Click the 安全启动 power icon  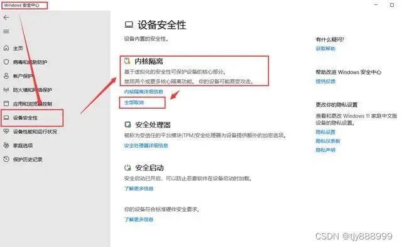(128, 168)
